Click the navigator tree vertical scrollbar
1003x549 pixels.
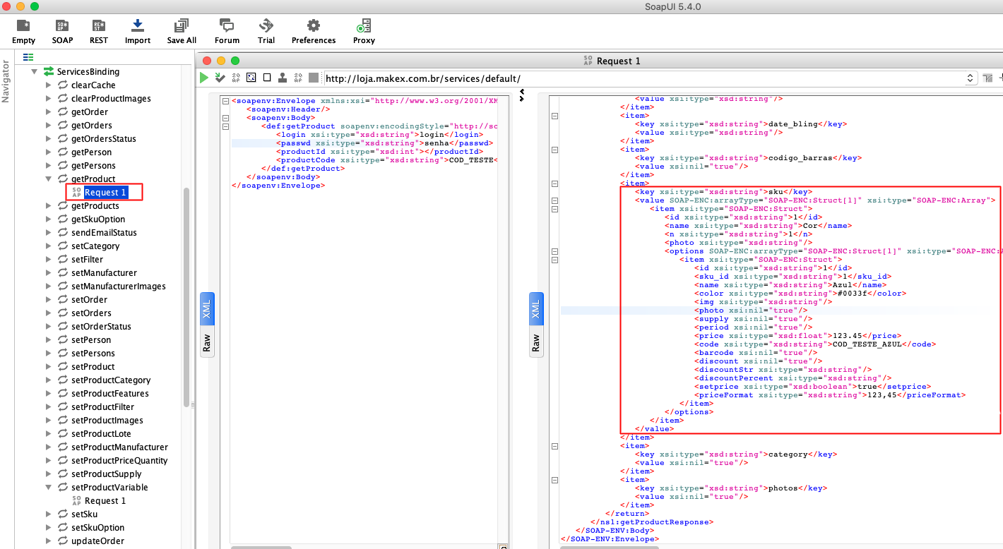coord(186,296)
